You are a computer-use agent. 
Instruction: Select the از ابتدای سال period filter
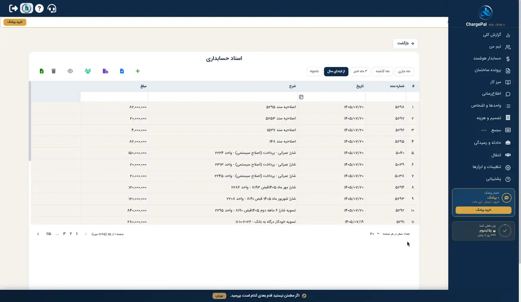[x=336, y=71]
